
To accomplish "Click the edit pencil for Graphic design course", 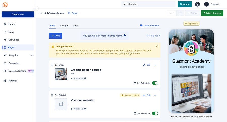I will (147, 65).
